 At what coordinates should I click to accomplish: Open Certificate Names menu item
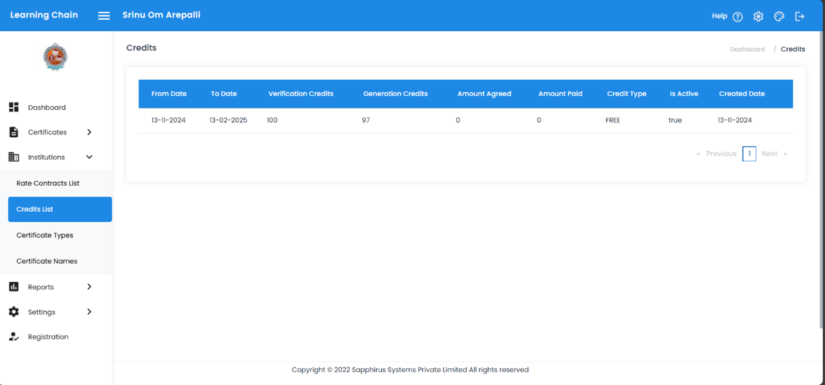pyautogui.click(x=47, y=261)
